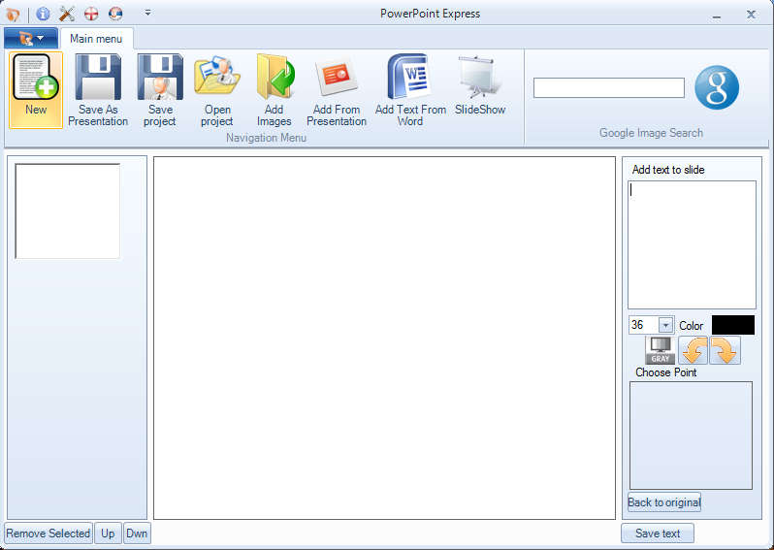The width and height of the screenshot is (774, 550).
Task: Click Save As Presentation floppy icon
Action: coord(98,79)
